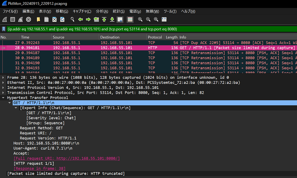This screenshot has width=297, height=178.
Task: Click into the display filter field
Action: click(x=152, y=29)
